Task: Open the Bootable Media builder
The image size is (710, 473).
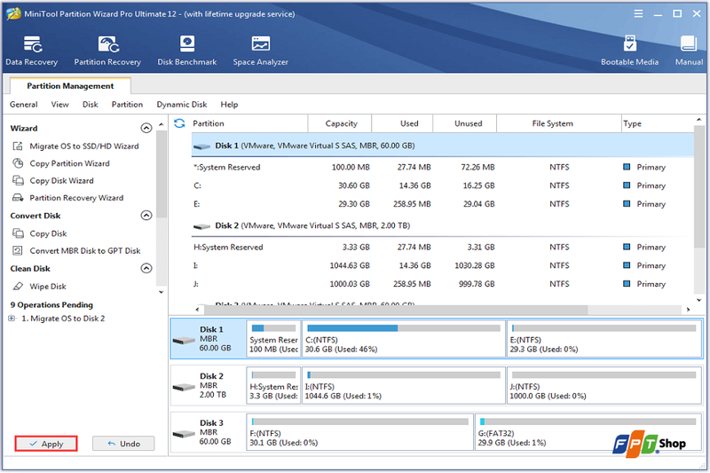Action: pos(629,51)
